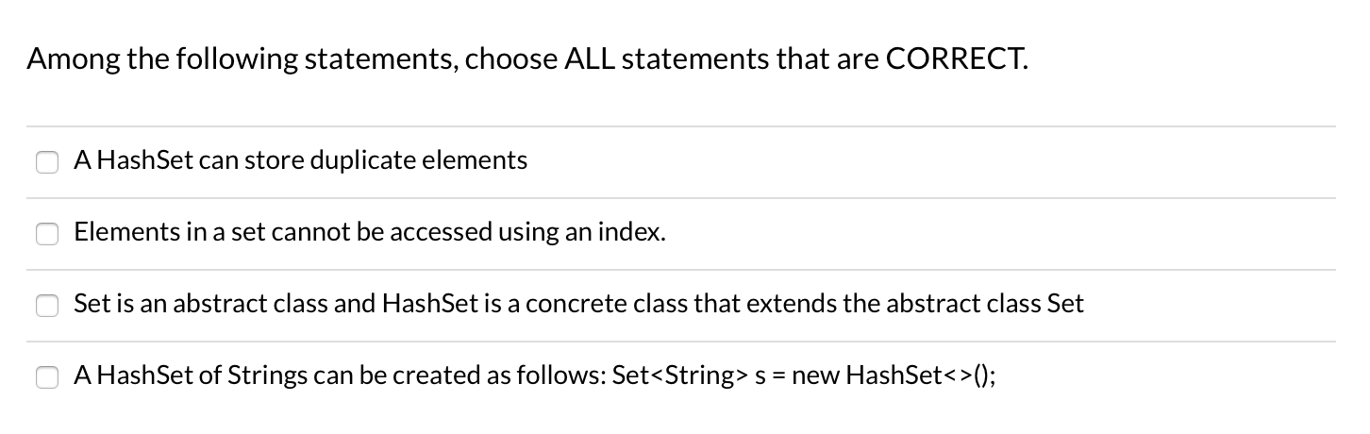Click the code snippet 'new HashSet<>();'
The height and width of the screenshot is (434, 1370).
[x=893, y=376]
